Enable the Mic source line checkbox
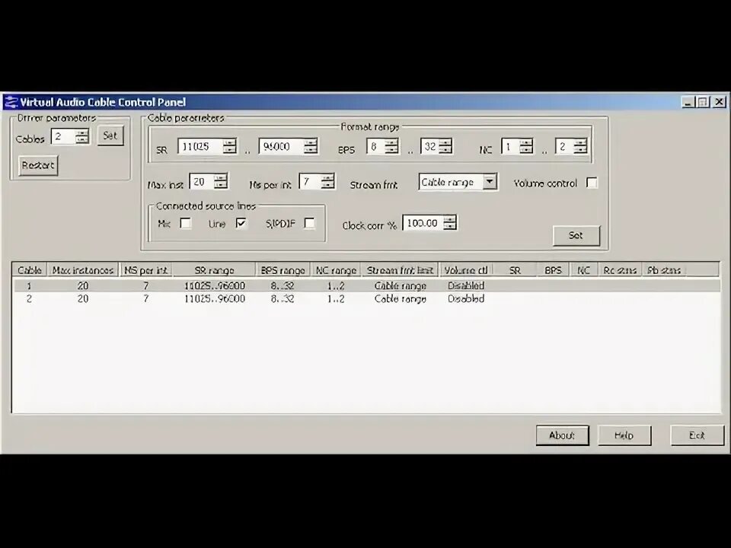The image size is (731, 548). coord(186,223)
